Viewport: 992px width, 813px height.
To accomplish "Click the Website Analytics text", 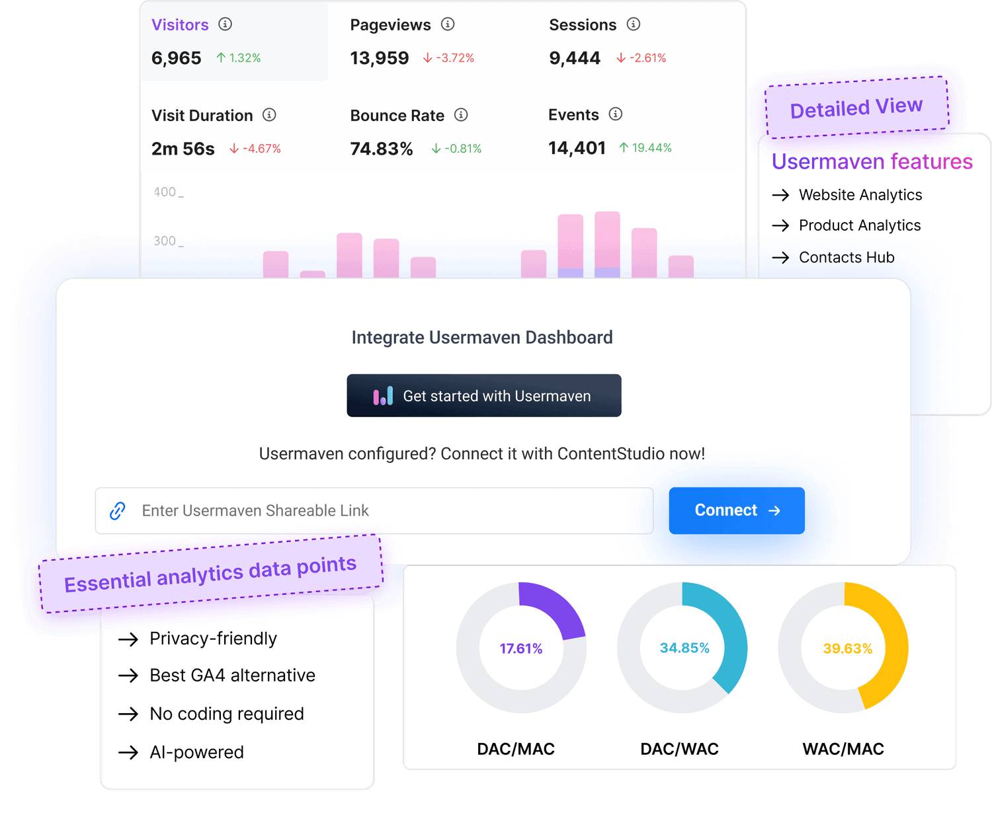I will 860,195.
